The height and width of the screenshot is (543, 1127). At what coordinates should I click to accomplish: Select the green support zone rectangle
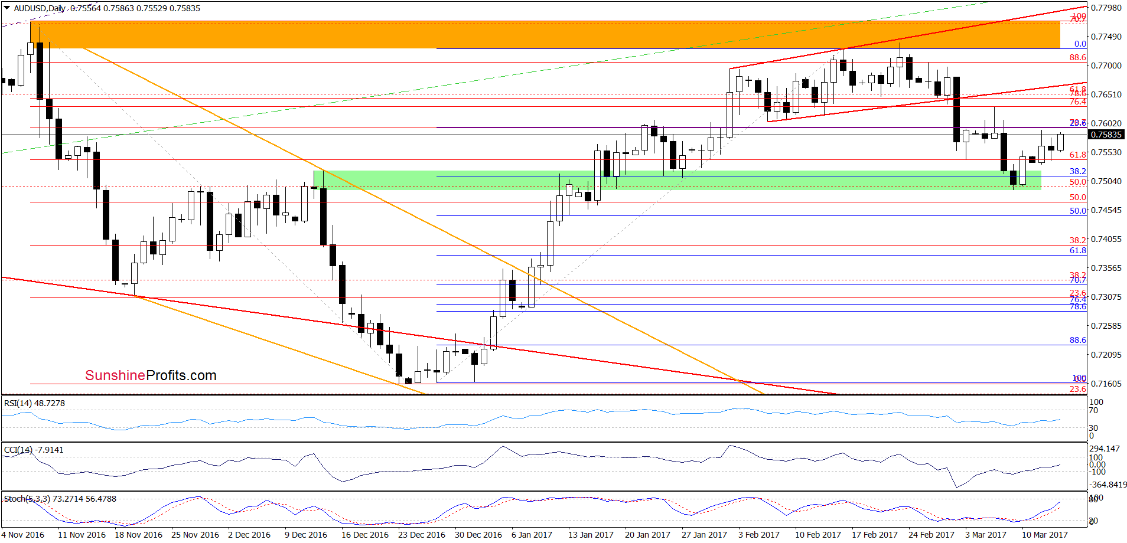pos(677,180)
